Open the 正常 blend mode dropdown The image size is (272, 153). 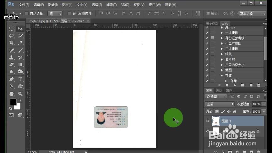click(220, 104)
